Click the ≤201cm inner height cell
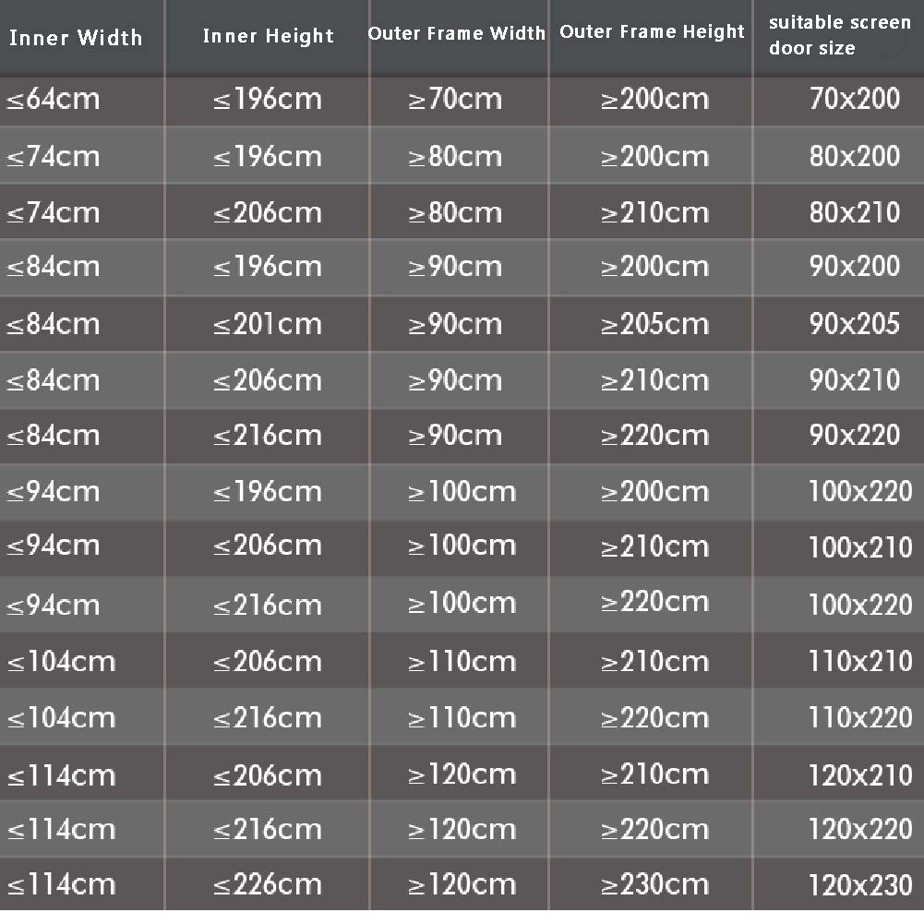 click(x=268, y=324)
